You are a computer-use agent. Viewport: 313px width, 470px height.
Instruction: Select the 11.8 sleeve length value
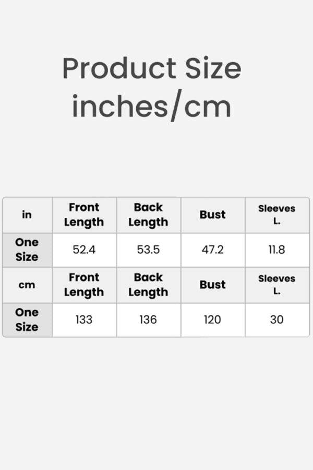coord(276,250)
